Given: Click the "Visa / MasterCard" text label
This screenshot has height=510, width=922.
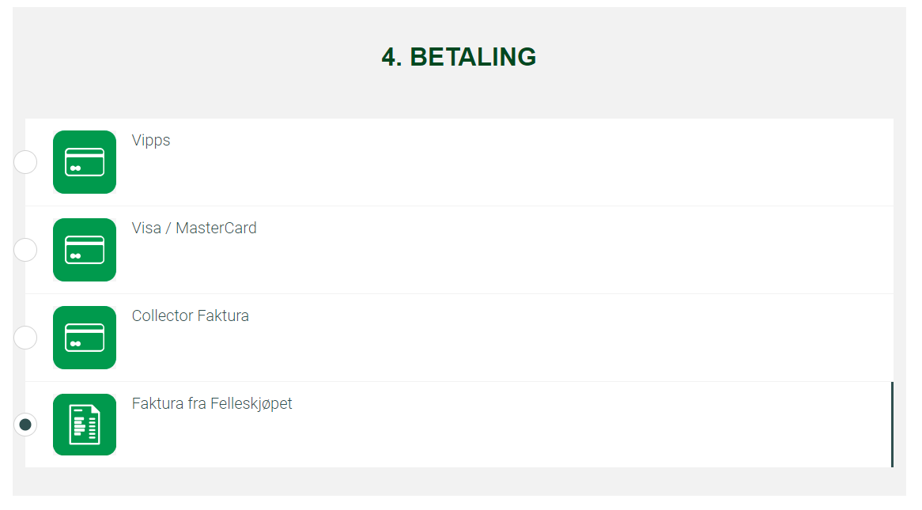Looking at the screenshot, I should pos(194,229).
